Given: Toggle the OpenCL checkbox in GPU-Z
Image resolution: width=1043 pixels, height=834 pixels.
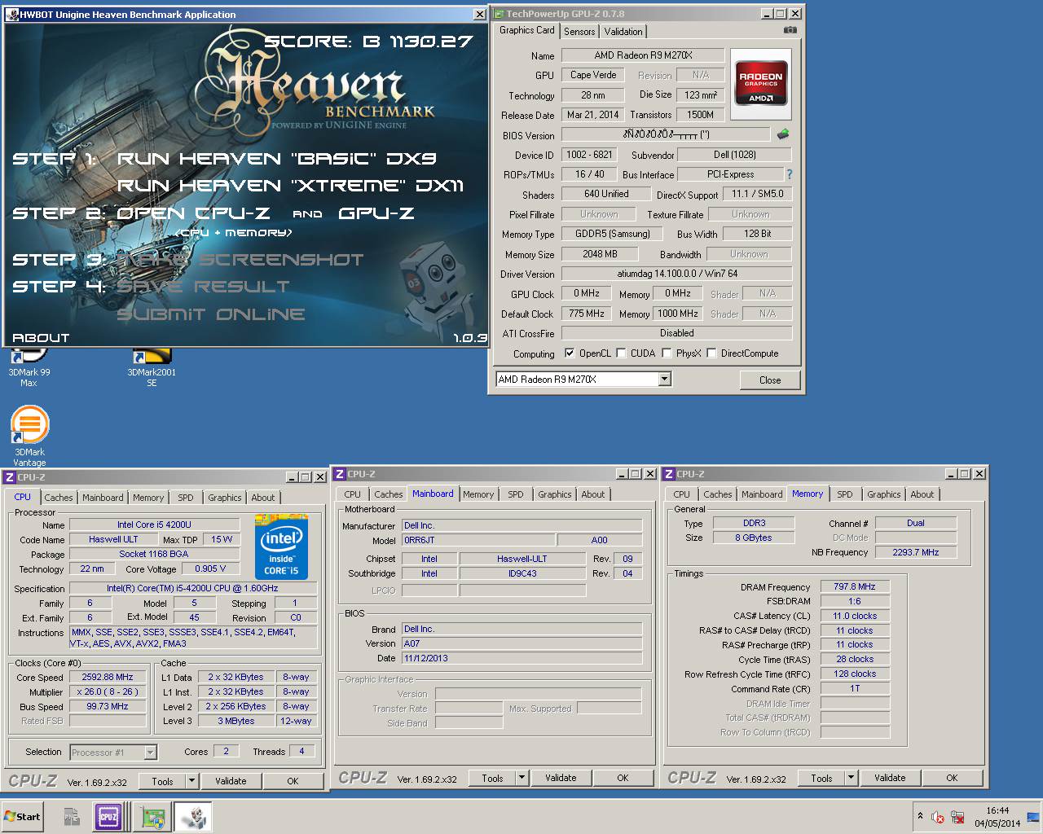Looking at the screenshot, I should [570, 353].
